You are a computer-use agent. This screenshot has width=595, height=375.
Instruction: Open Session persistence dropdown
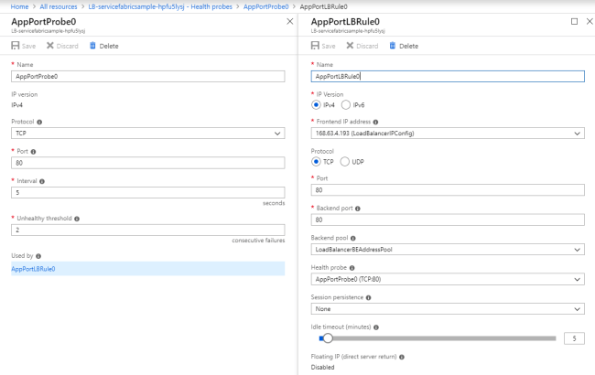[448, 309]
